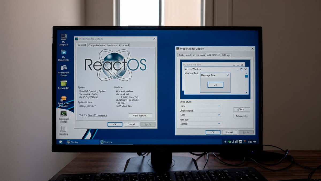321x181 pixels.
Task: Click Apply in Properties for Display
Action: tap(246, 132)
